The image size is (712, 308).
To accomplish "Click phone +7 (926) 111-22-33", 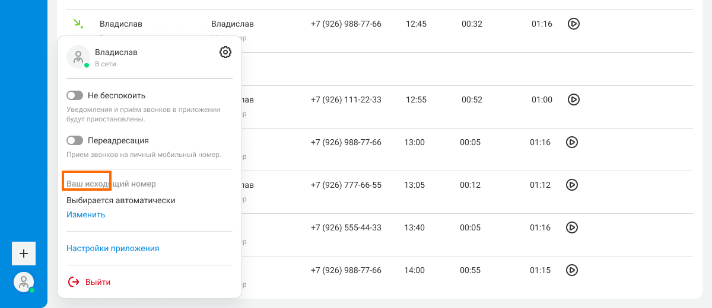I will pos(346,100).
